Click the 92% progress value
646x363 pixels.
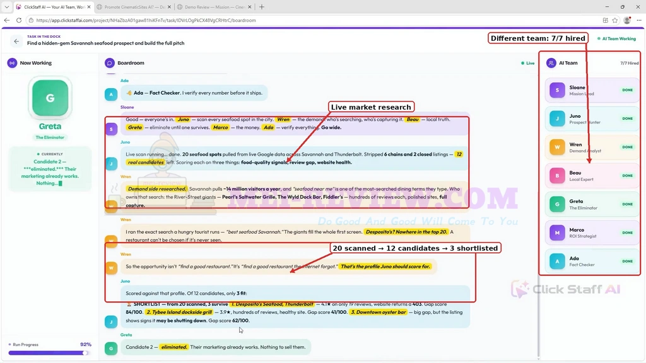[86, 345]
